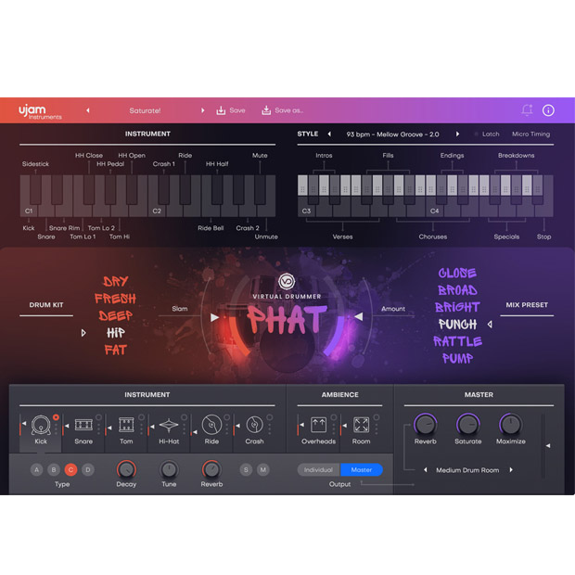575x575 pixels.
Task: Click the ujam Instruments logo
Action: pos(40,111)
